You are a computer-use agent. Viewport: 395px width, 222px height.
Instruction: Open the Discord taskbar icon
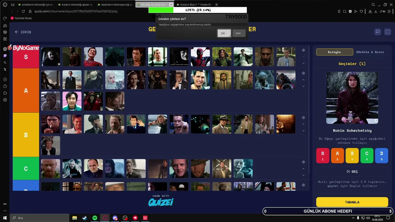click(115, 218)
